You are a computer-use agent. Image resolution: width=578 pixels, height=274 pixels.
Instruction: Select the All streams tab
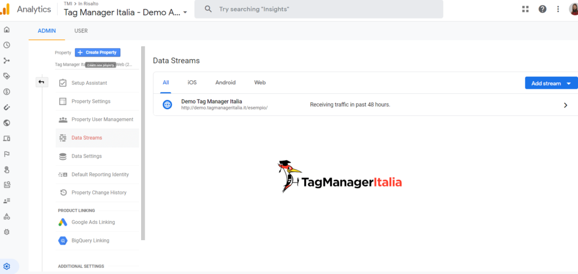[x=166, y=82]
